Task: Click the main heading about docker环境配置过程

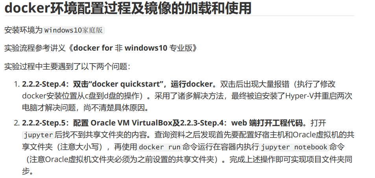Action: [128, 8]
